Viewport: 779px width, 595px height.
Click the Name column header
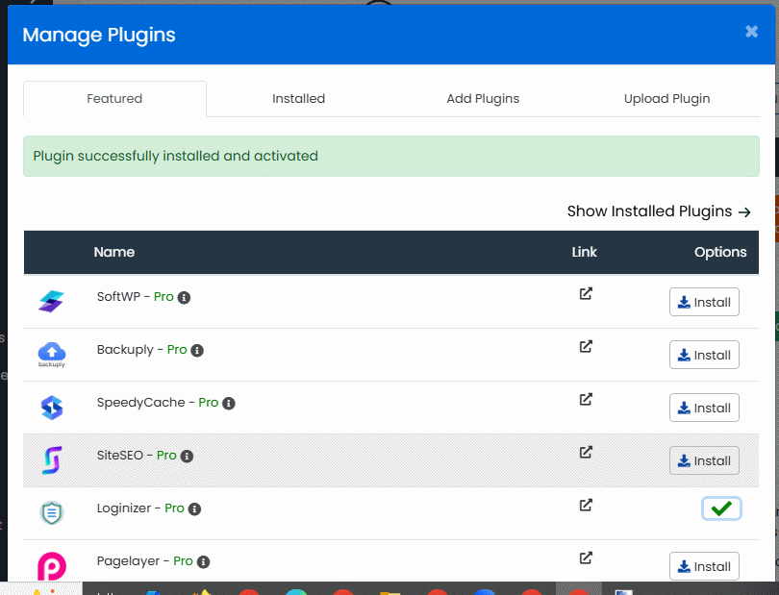click(114, 252)
